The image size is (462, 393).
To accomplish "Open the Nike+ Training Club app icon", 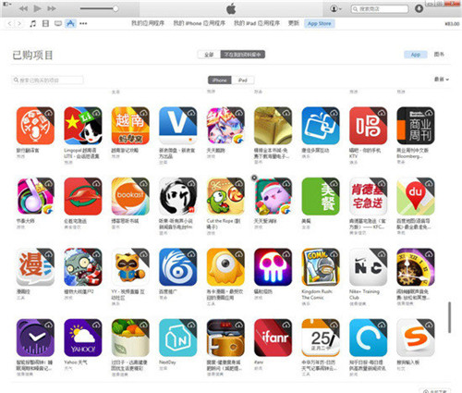I will 368,267.
